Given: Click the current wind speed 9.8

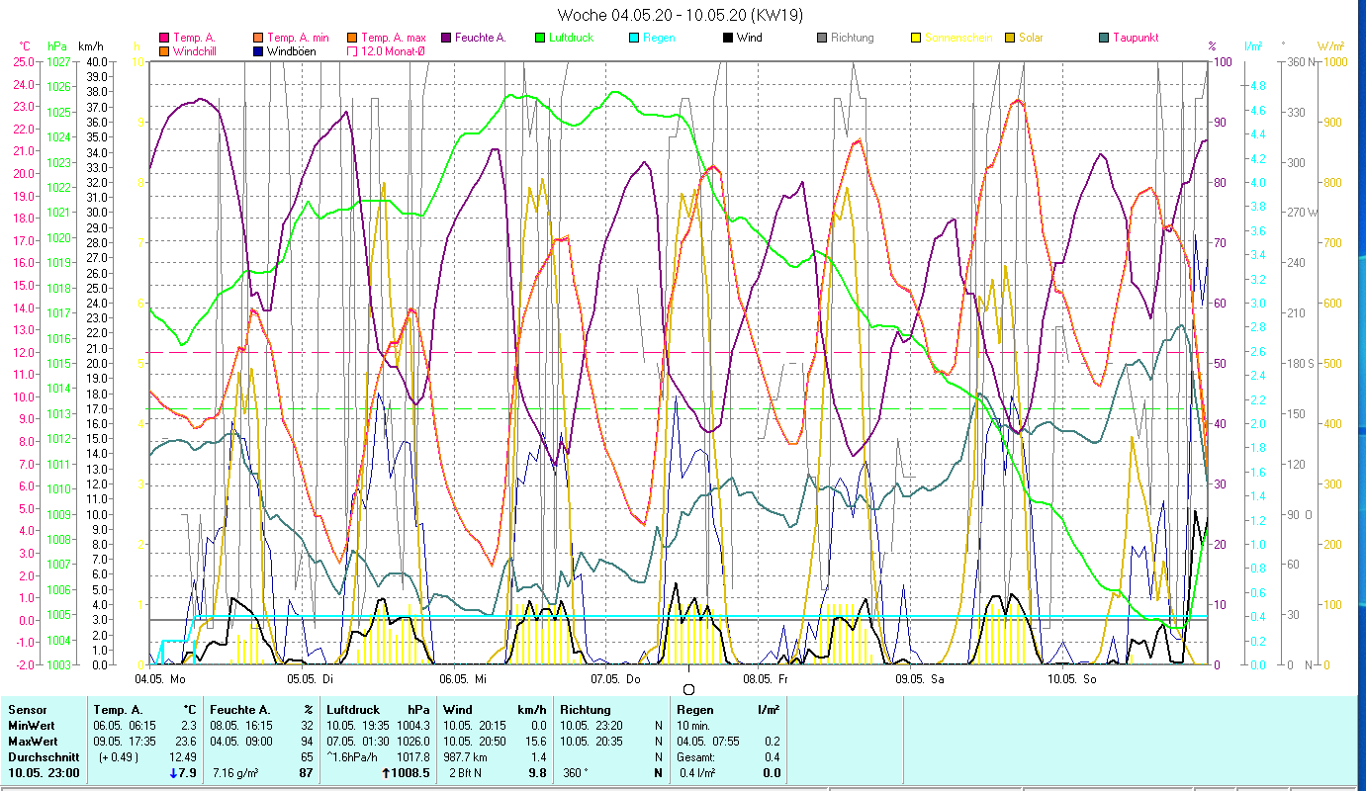Looking at the screenshot, I should pyautogui.click(x=538, y=773).
